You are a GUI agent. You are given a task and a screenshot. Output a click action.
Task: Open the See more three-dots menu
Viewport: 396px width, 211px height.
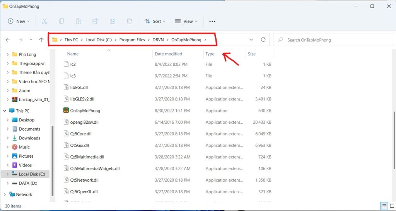pos(212,22)
